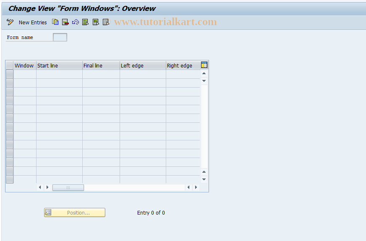Click left arrow at end of horizontal scrollbar
The image size is (366, 241).
pos(188,187)
